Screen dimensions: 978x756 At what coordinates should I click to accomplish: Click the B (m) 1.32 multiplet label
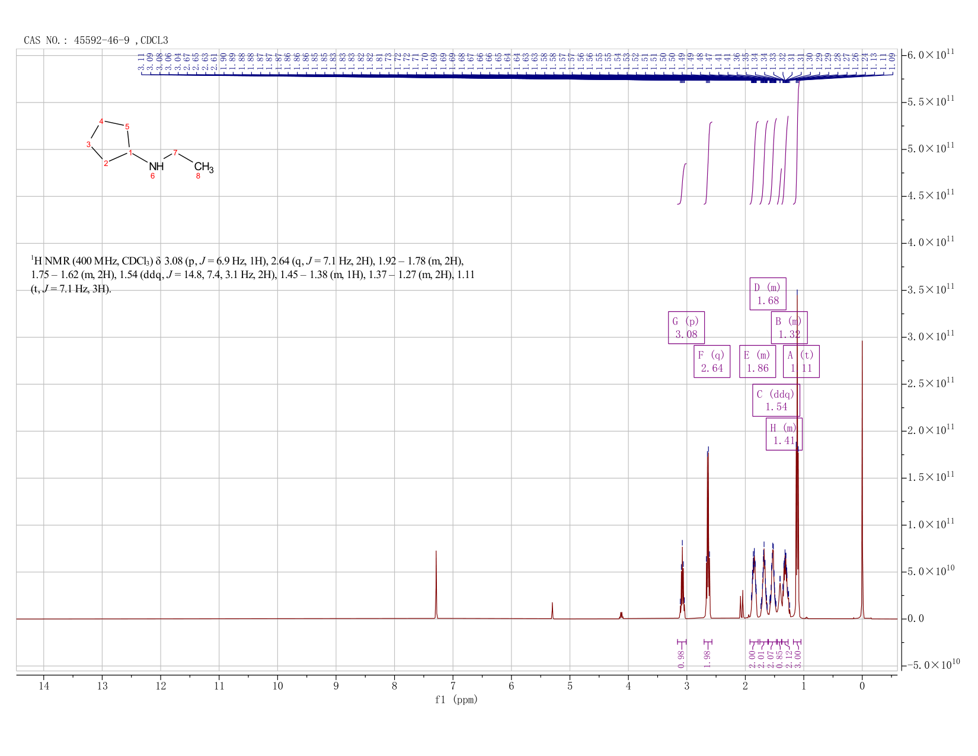pyautogui.click(x=789, y=327)
